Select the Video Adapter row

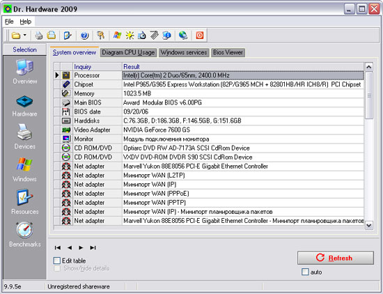click(209, 130)
